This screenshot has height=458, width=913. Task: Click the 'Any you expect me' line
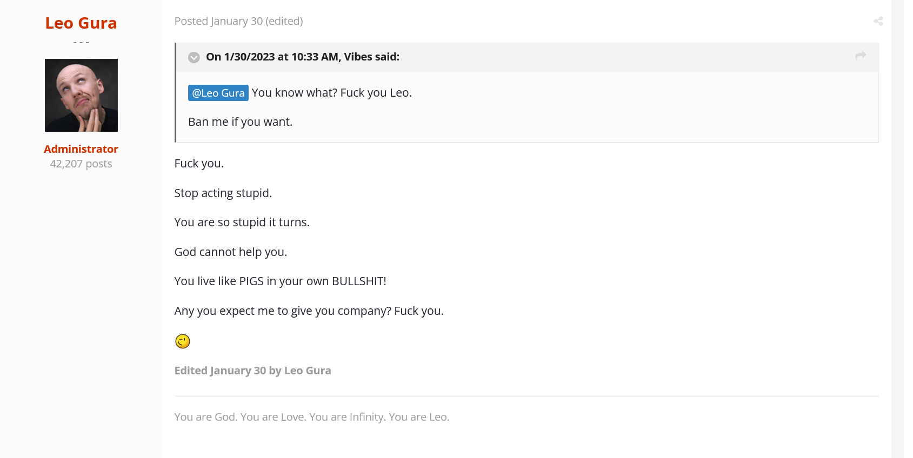[308, 311]
